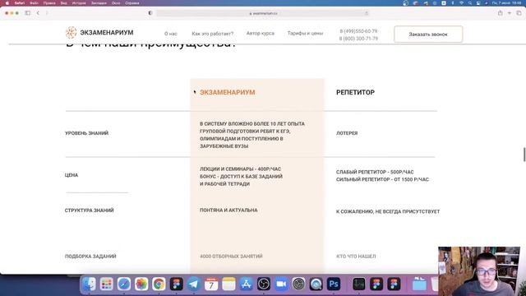This screenshot has width=526, height=296.
Task: Click the Экзаменариум logo in the header
Action: tap(99, 33)
